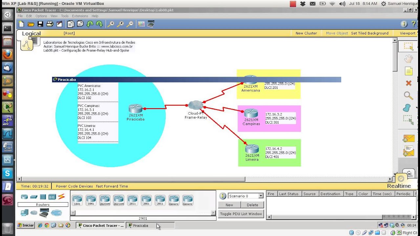420x236 pixels.
Task: Select the Campinas 2621XM router
Action: click(x=251, y=113)
